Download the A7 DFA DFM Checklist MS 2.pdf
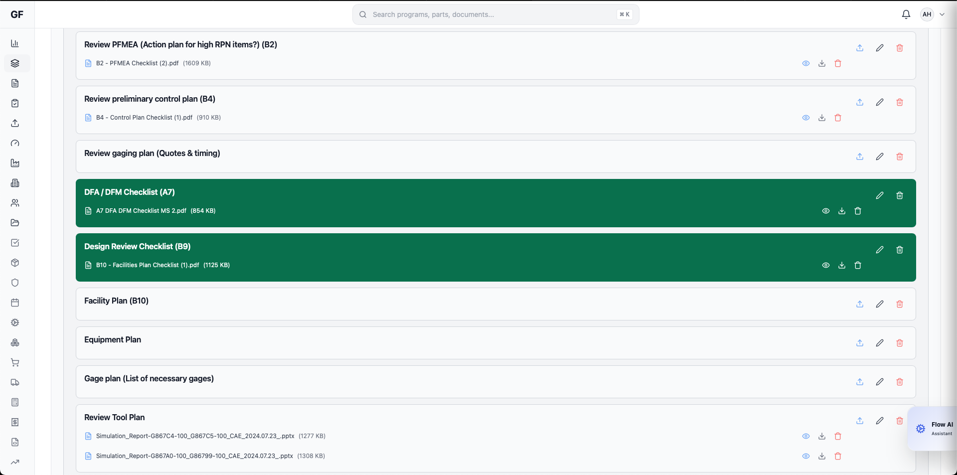 842,211
